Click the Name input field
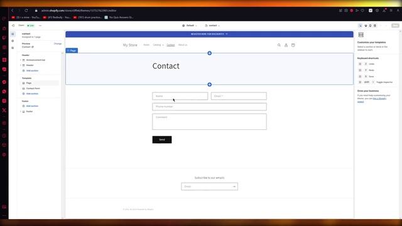Screen dimensions: 402x226 180,96
